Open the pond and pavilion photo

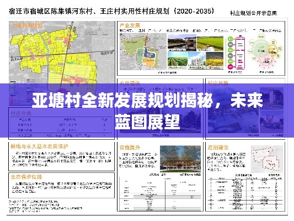point(181,43)
